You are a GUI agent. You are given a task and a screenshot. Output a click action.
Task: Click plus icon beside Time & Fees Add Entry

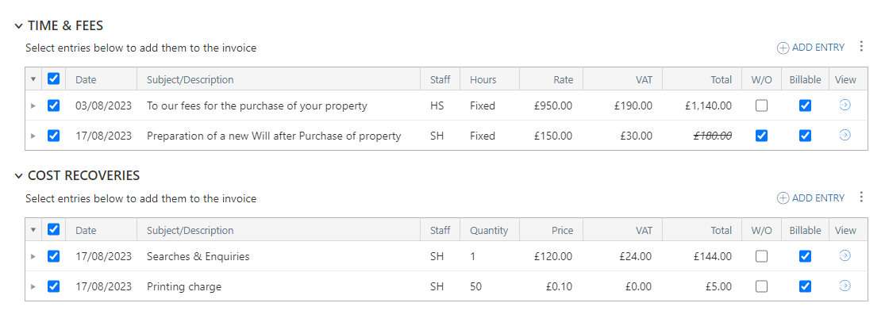coord(783,48)
